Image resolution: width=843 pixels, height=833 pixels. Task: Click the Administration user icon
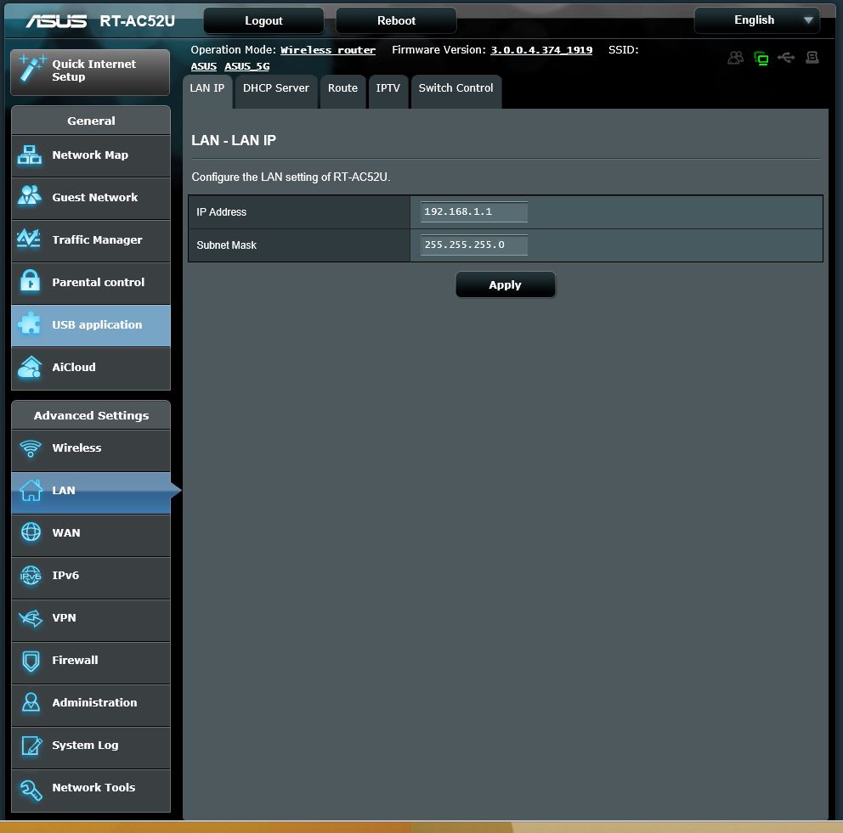click(31, 702)
